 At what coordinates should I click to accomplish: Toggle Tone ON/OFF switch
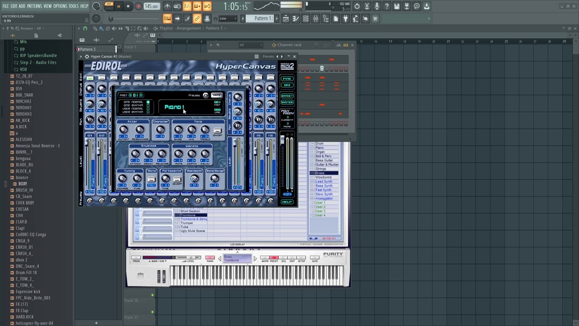click(x=218, y=130)
